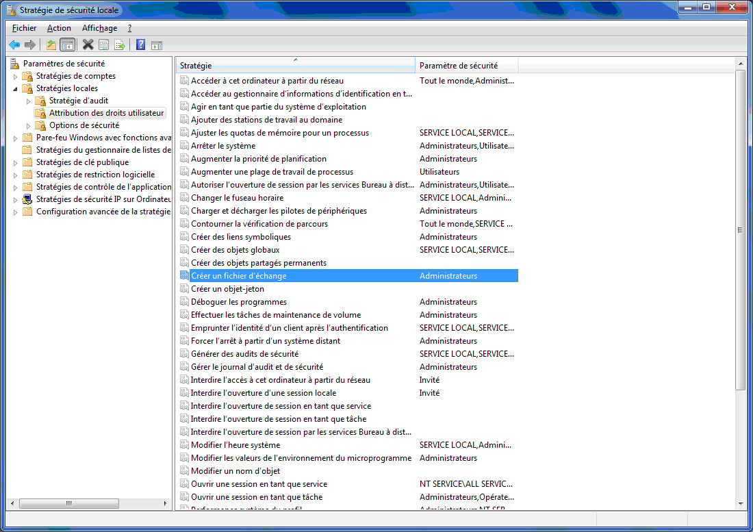Click the Up one level folder icon
Viewport: 753px width, 532px height.
[51, 45]
